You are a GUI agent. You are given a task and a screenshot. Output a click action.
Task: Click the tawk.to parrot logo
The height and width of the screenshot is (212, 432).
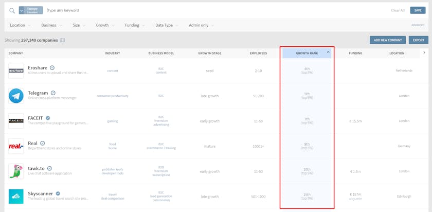click(x=16, y=171)
